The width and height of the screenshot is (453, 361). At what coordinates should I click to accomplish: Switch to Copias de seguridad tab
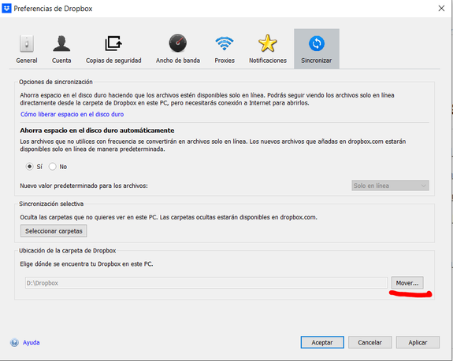pyautogui.click(x=113, y=49)
